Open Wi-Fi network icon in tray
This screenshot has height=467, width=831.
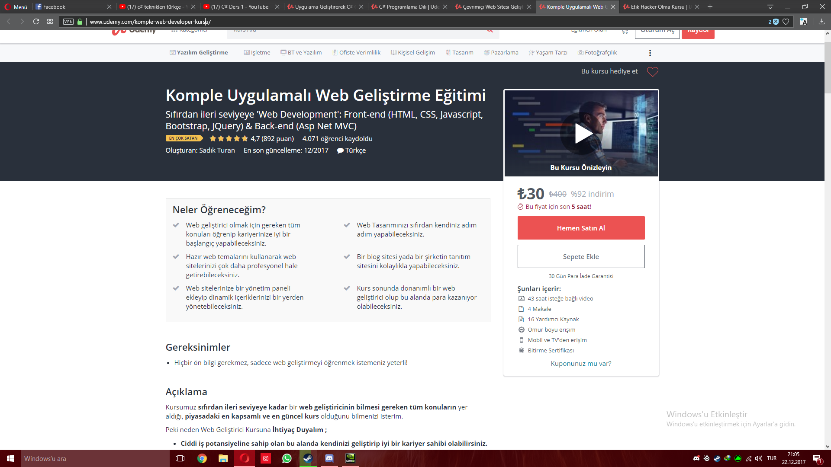pyautogui.click(x=749, y=458)
